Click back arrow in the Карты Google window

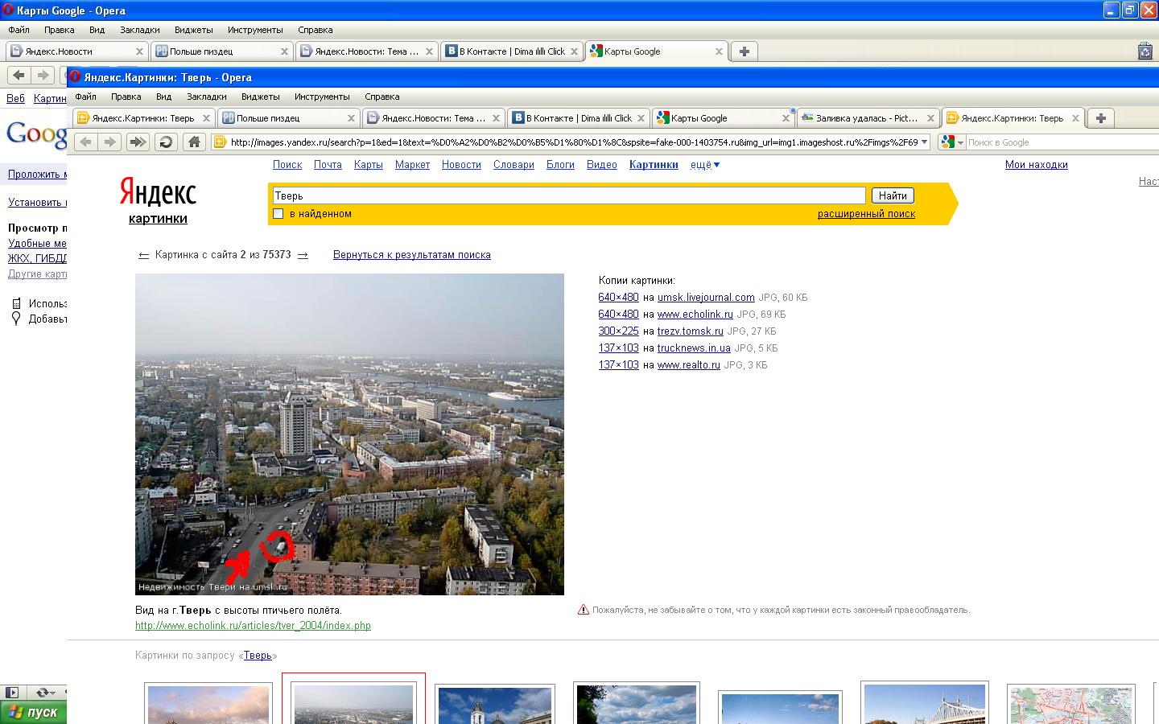pyautogui.click(x=19, y=76)
